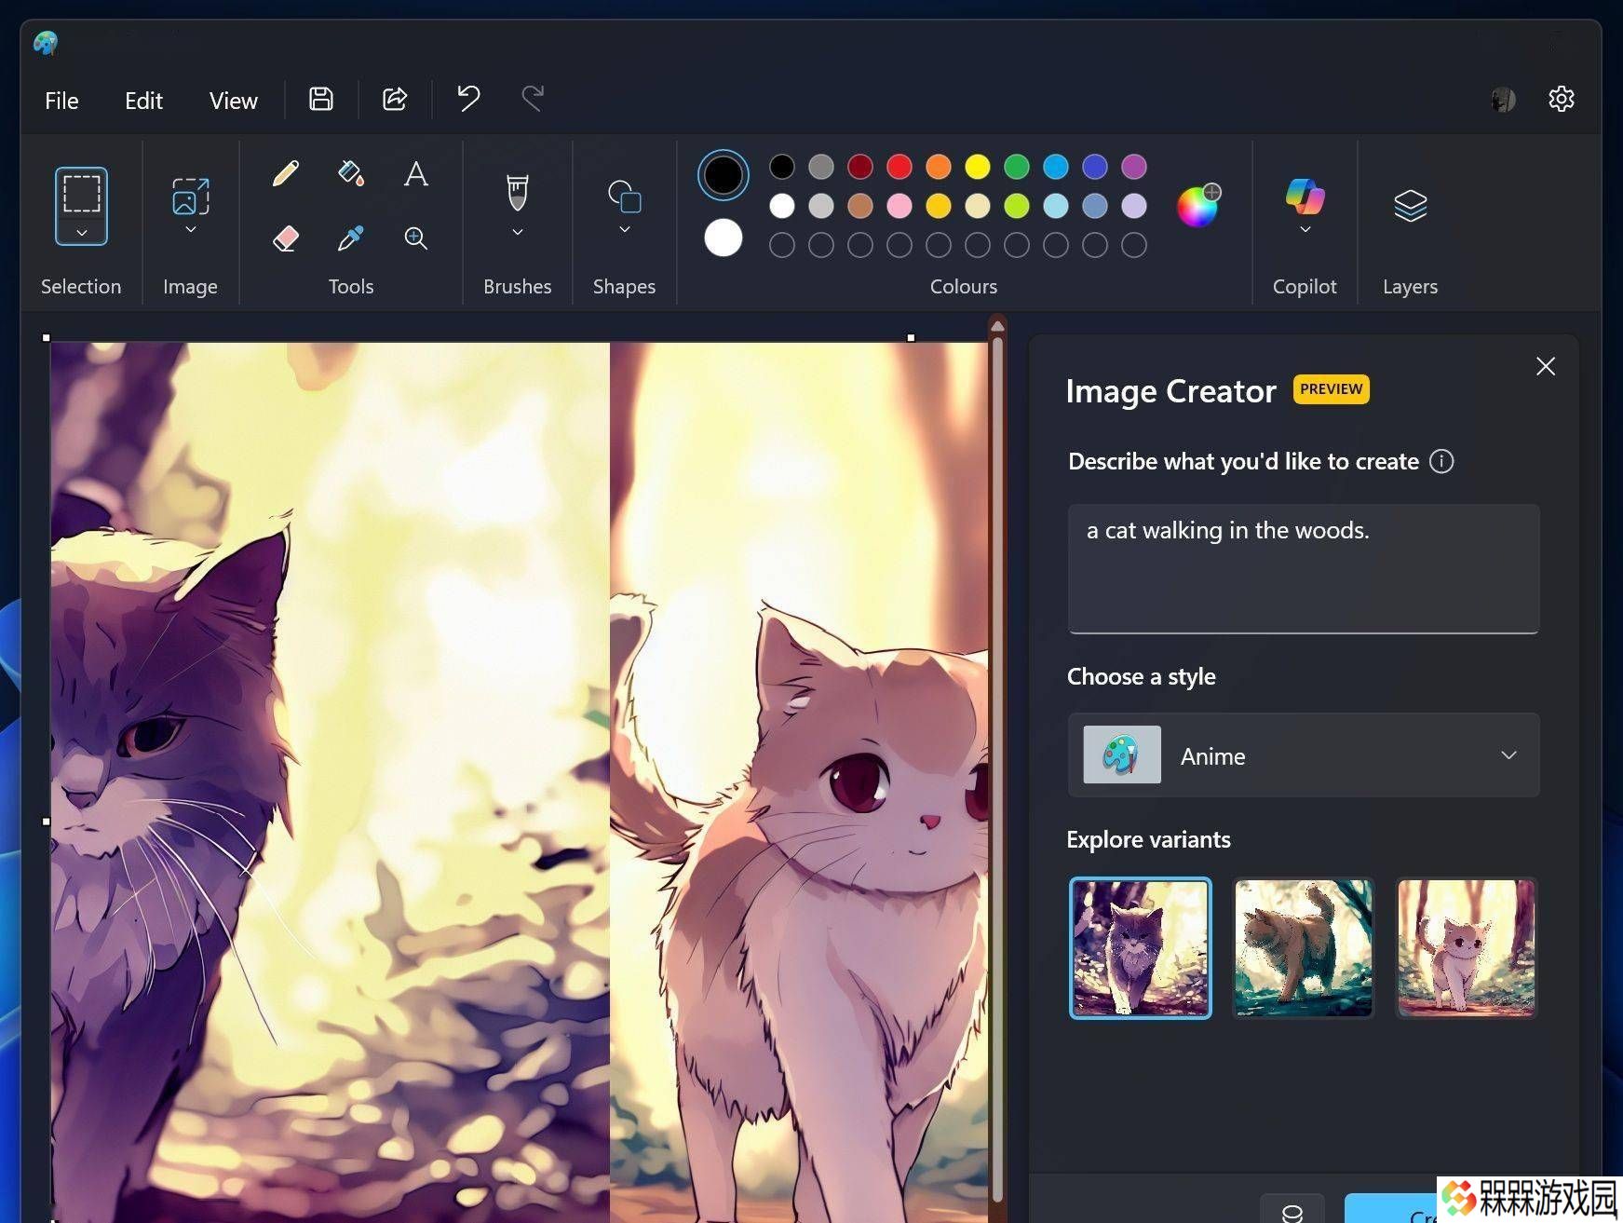This screenshot has height=1223, width=1623.
Task: Select the purple cat variant thumbnail
Action: pos(1141,948)
